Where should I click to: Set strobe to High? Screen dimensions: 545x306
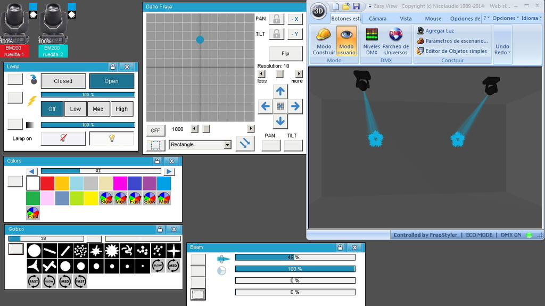(122, 109)
